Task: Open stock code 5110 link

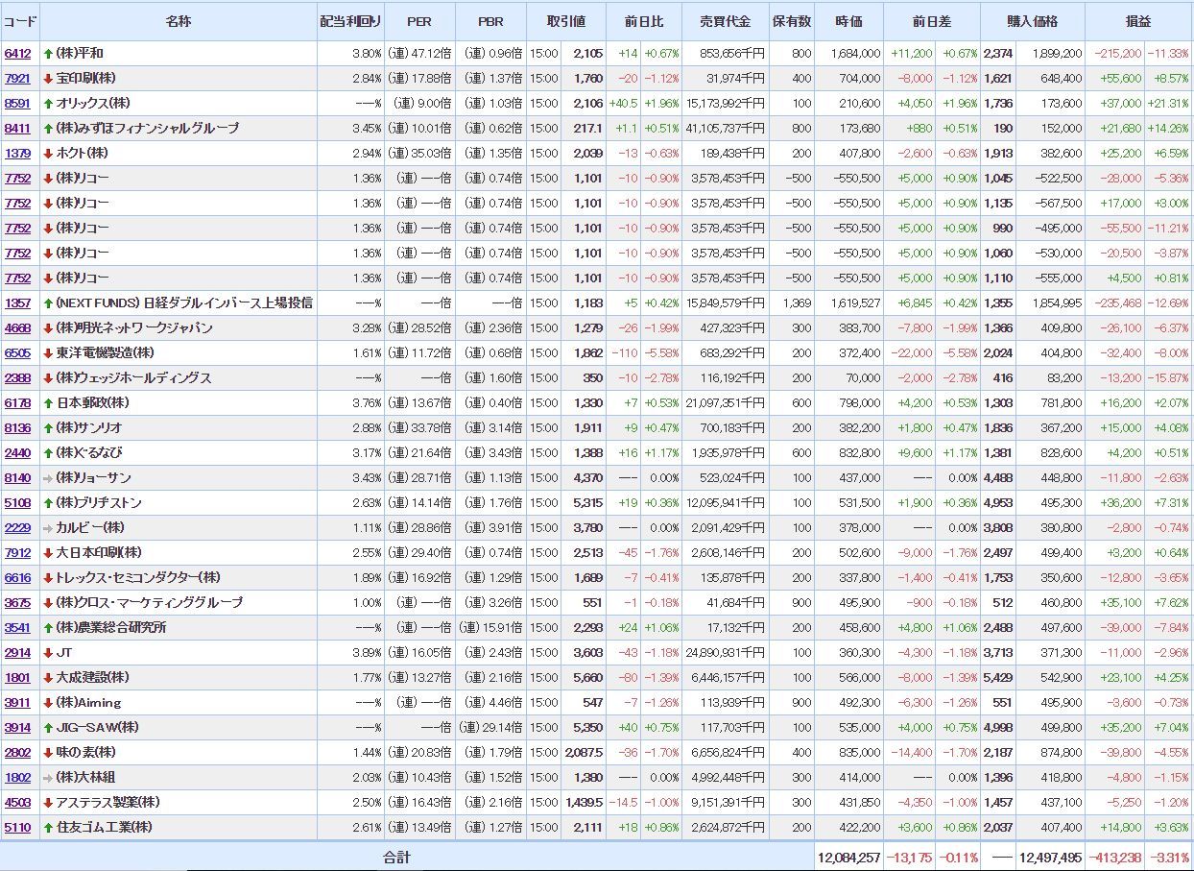Action: [x=17, y=828]
